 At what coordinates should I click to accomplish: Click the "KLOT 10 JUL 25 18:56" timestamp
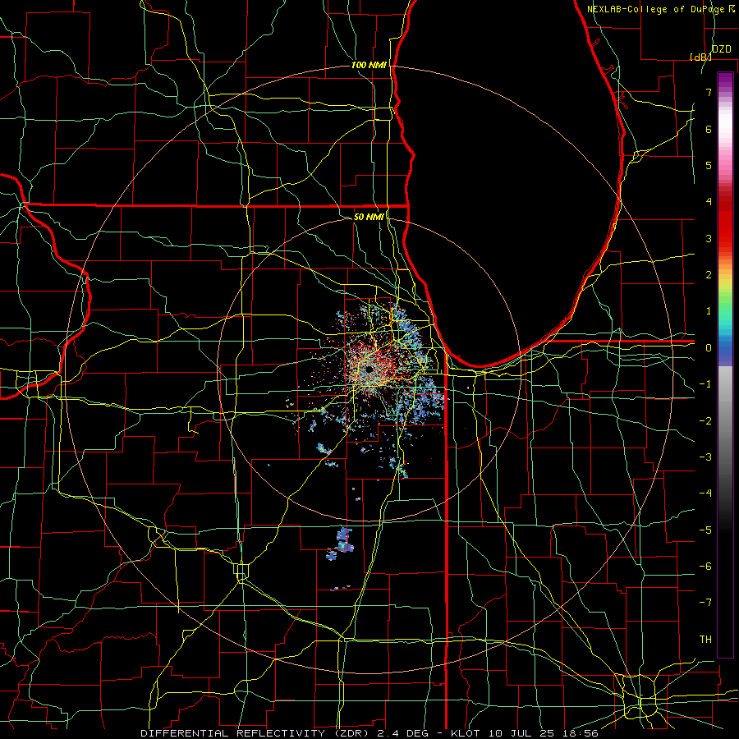click(525, 733)
